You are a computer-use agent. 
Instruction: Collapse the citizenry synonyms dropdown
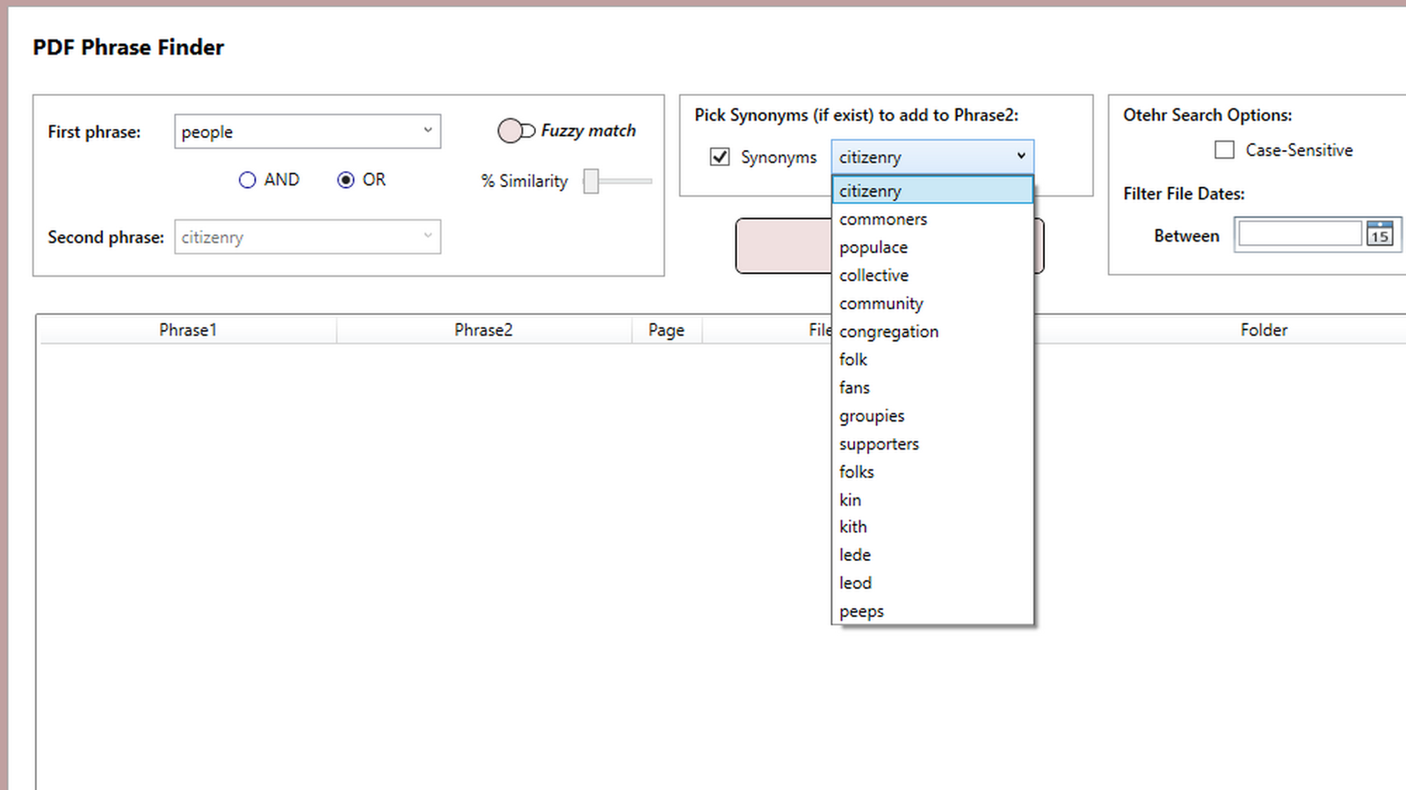click(1020, 156)
